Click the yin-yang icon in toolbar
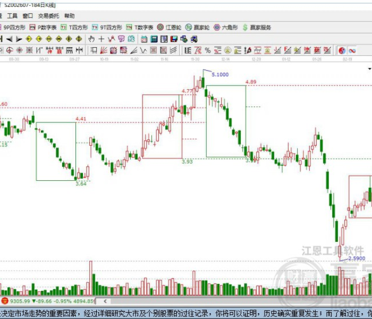The height and width of the screenshot is (319, 372). [x=342, y=51]
